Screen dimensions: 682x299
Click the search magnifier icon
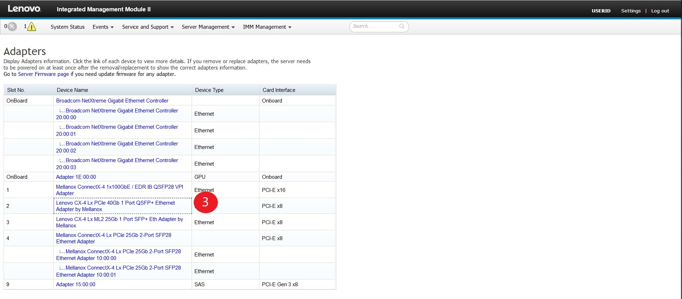(x=402, y=26)
